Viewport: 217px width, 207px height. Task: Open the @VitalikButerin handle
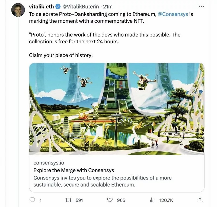click(x=81, y=7)
